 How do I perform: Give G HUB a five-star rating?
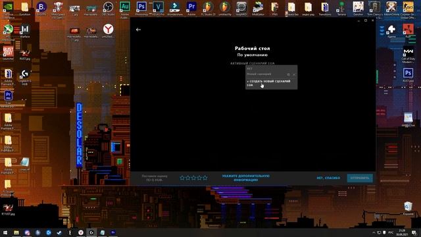click(x=205, y=178)
